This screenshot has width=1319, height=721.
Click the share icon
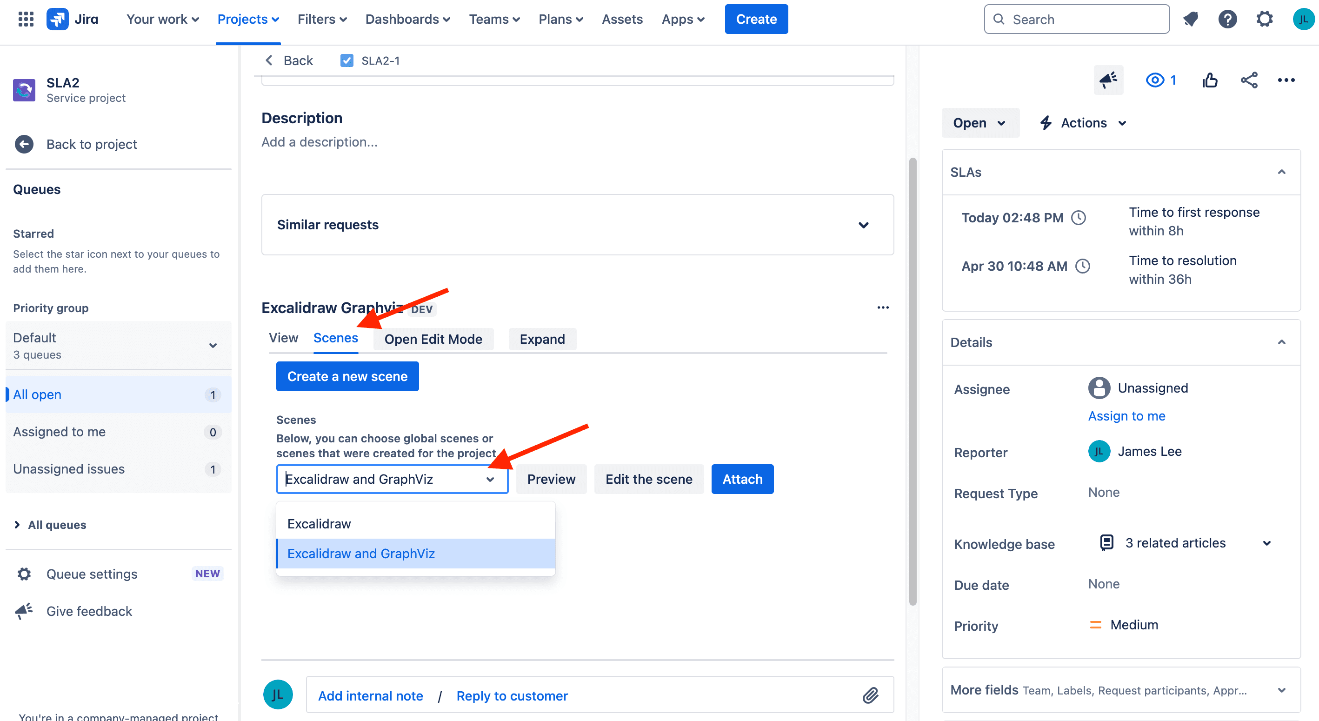tap(1249, 80)
